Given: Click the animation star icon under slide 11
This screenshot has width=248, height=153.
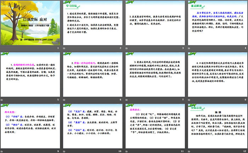Looking at the screenshot, I should click(x=126, y=152).
